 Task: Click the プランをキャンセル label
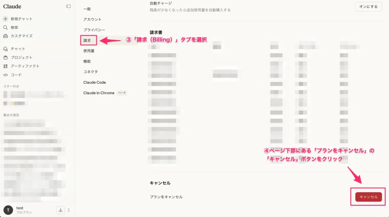166,197
